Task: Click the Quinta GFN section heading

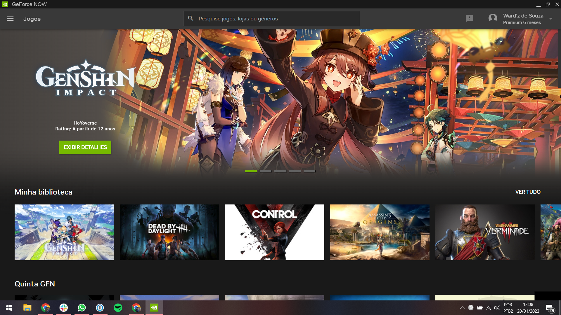Action: click(35, 284)
